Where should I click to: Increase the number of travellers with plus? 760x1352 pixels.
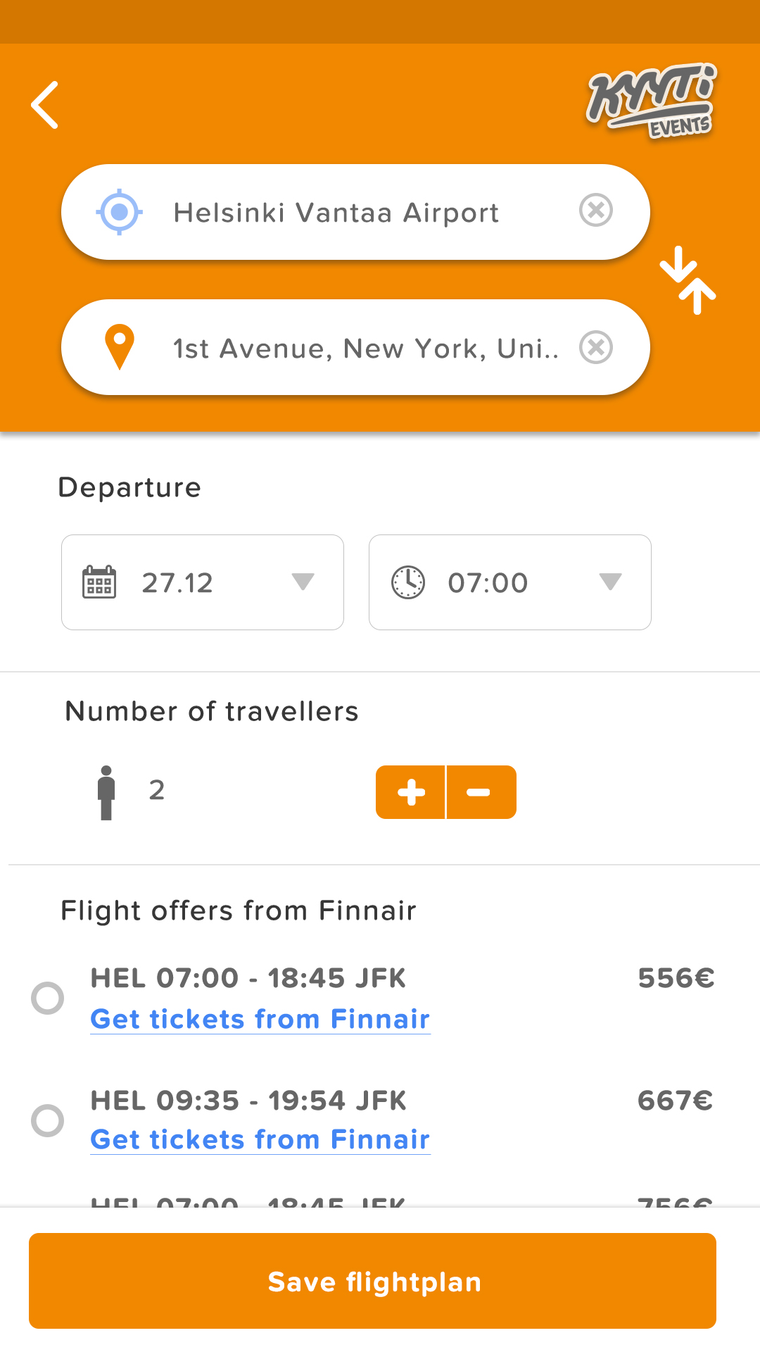point(410,792)
